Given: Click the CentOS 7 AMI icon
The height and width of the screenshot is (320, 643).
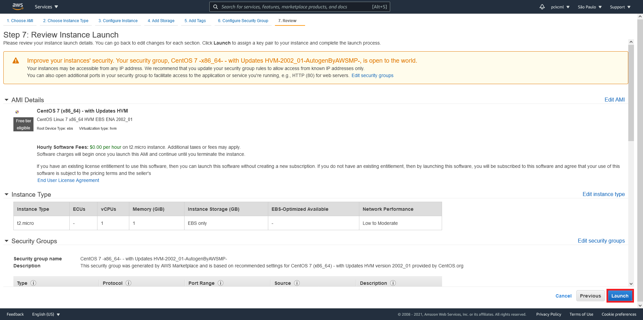Looking at the screenshot, I should pyautogui.click(x=17, y=112).
